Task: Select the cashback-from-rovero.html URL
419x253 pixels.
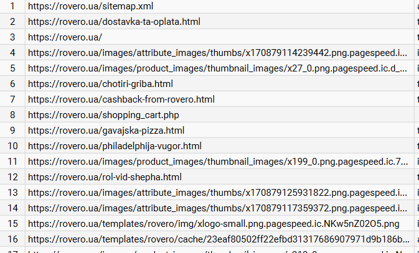Action: [x=121, y=99]
